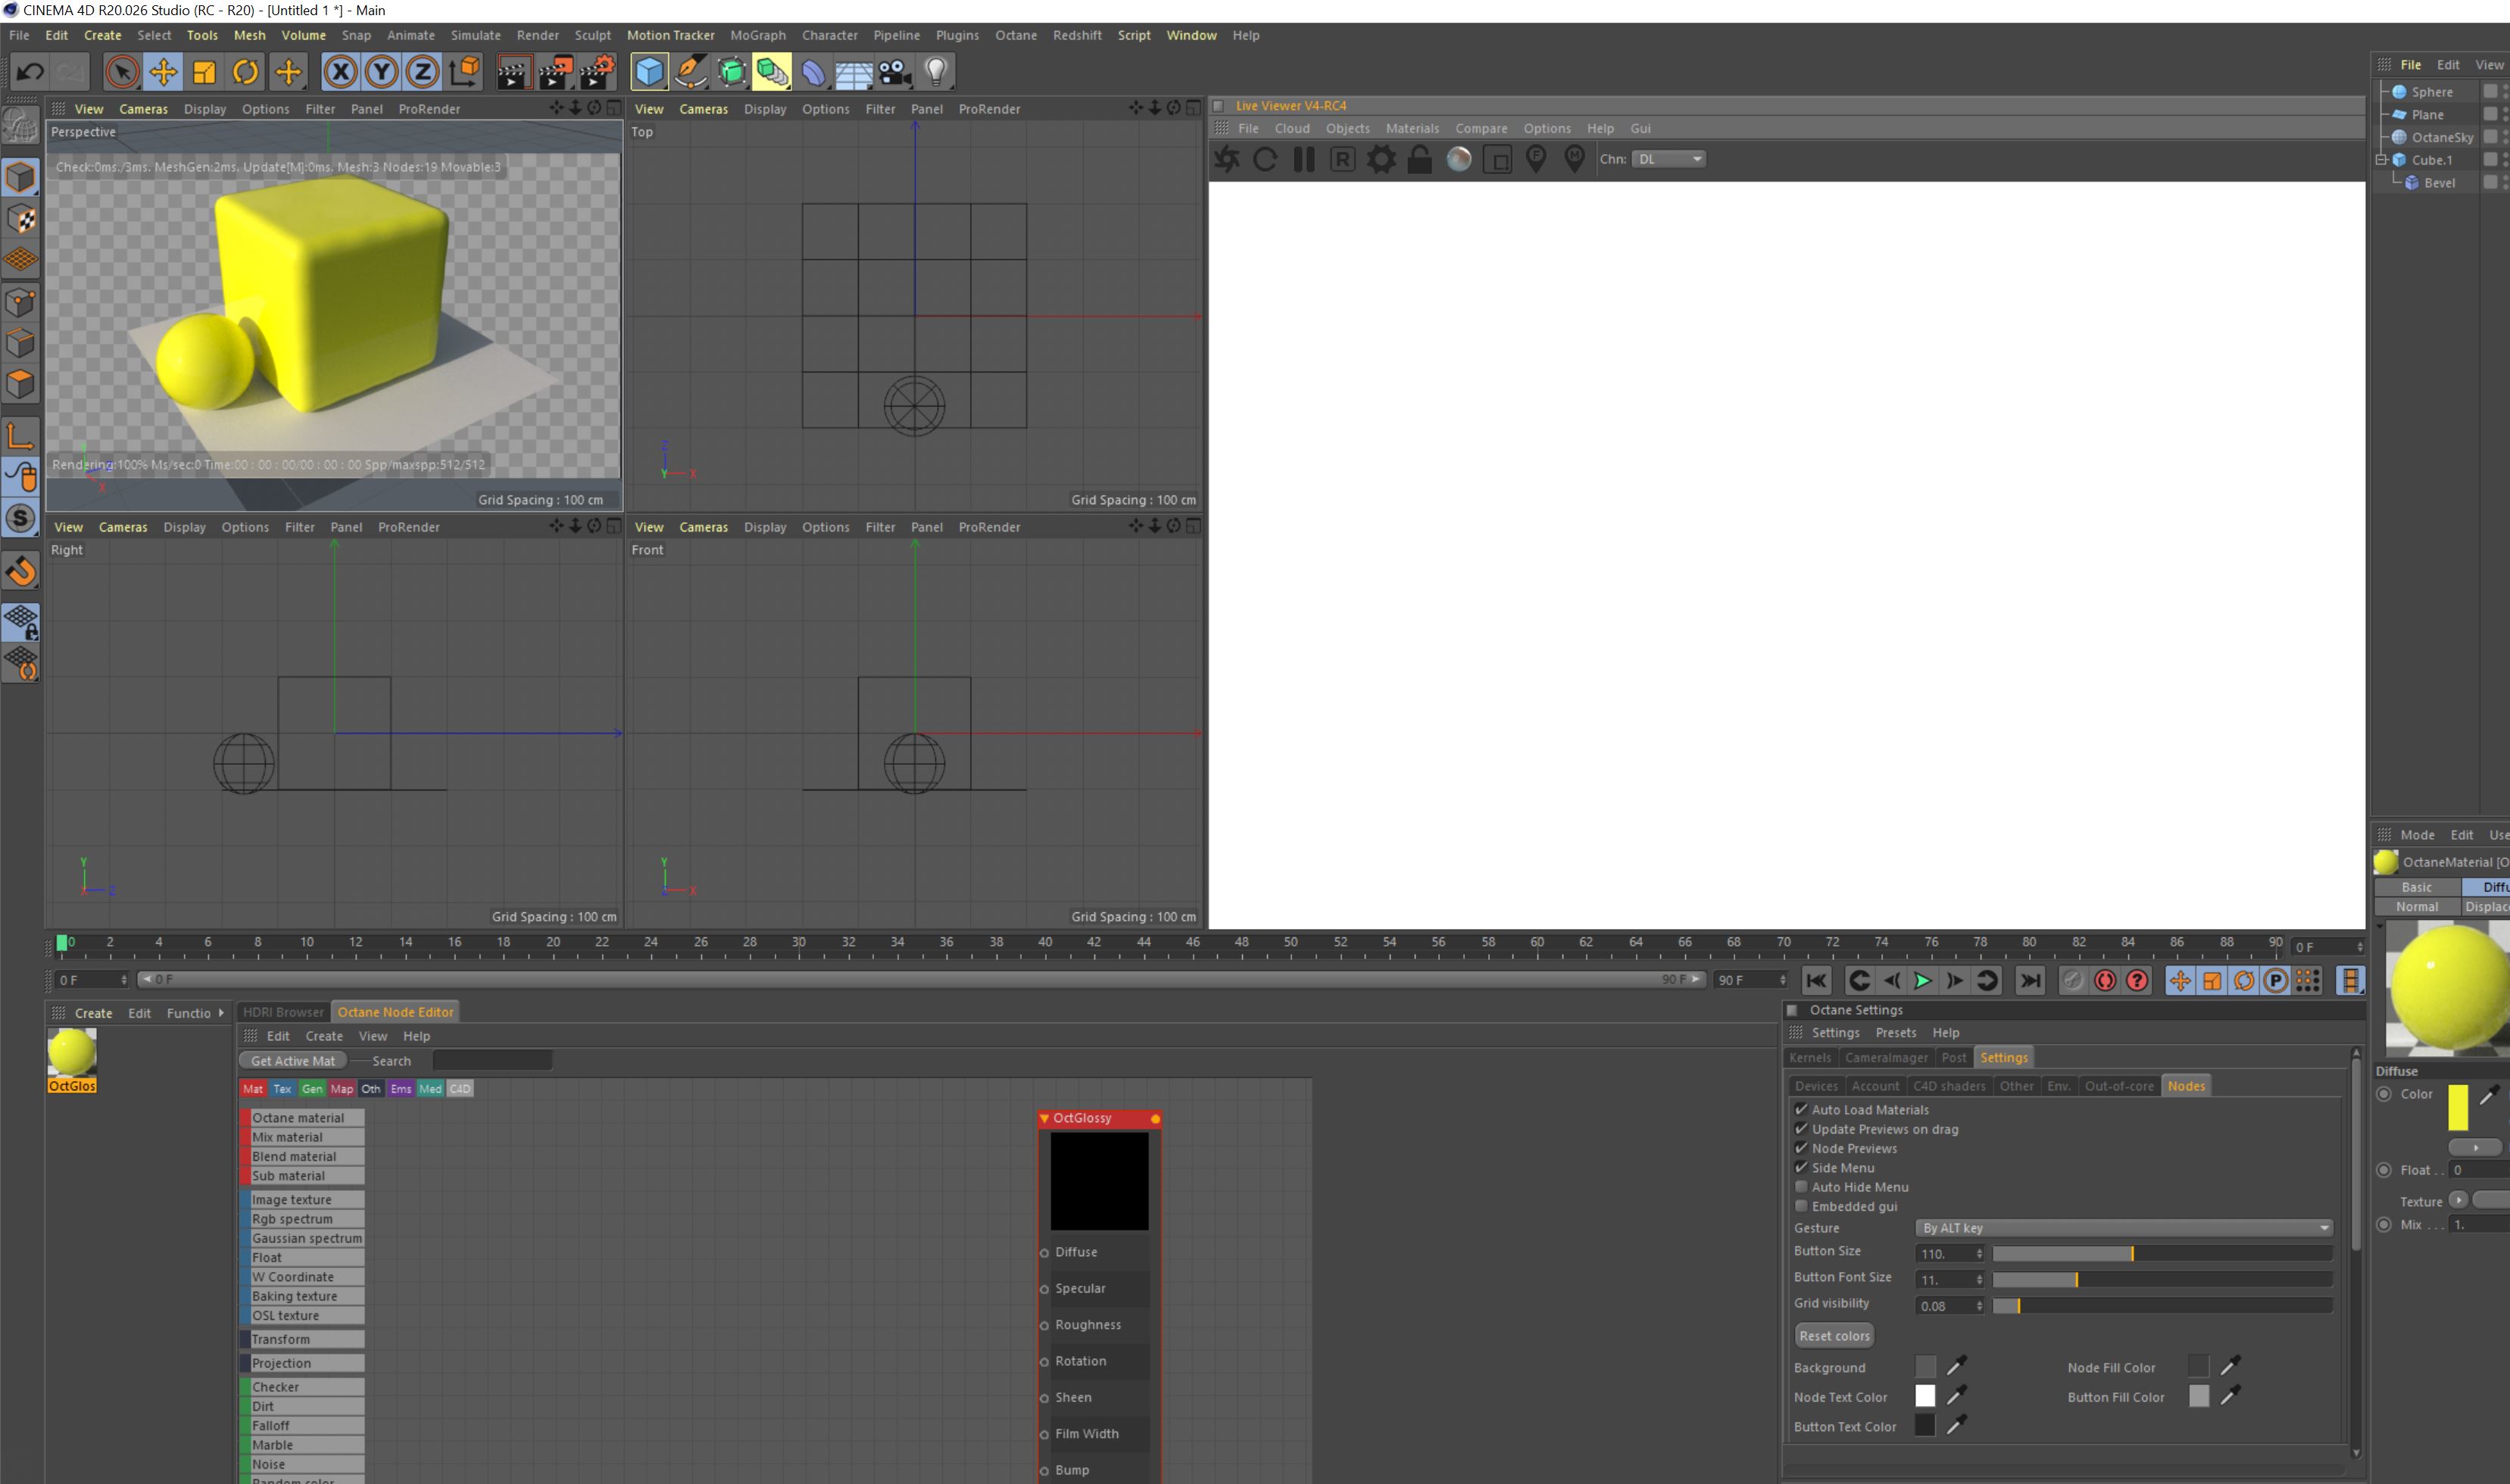Viewport: 2510px width, 1484px height.
Task: Enable the Auto Hide Menu checkbox
Action: coord(1802,1187)
